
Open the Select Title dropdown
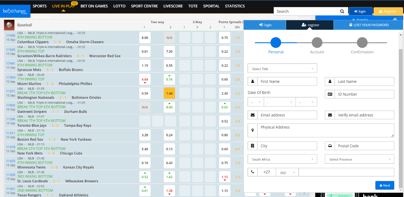tap(282, 69)
